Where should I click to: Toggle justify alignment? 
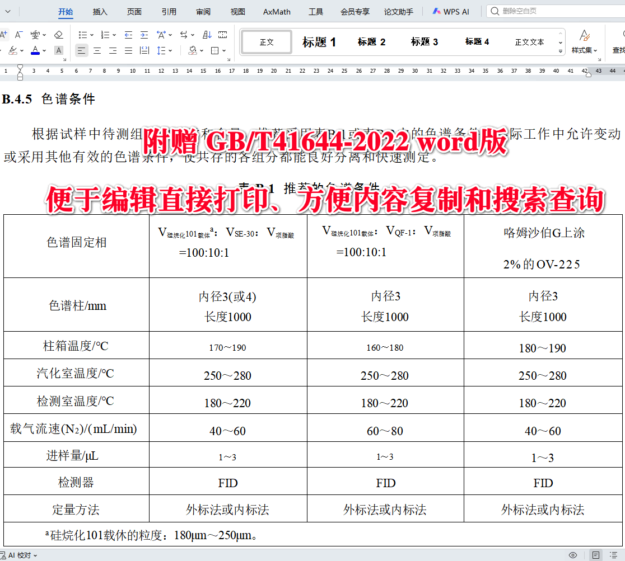128,50
